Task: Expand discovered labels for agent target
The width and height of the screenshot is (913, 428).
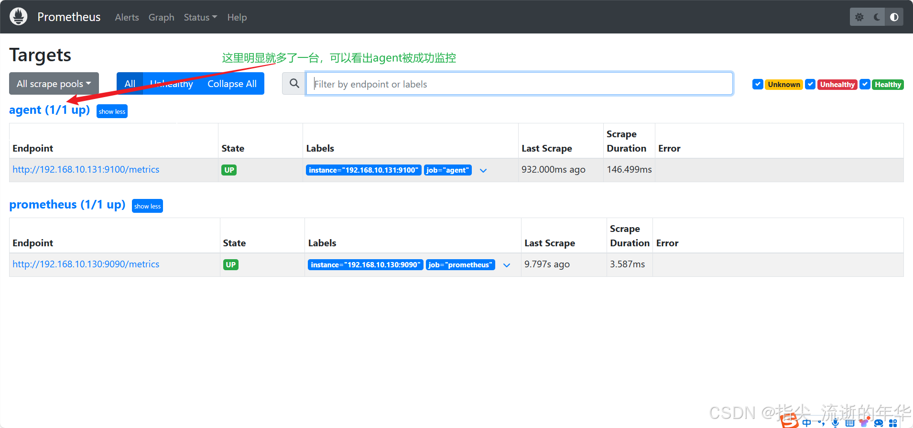Action: (483, 171)
